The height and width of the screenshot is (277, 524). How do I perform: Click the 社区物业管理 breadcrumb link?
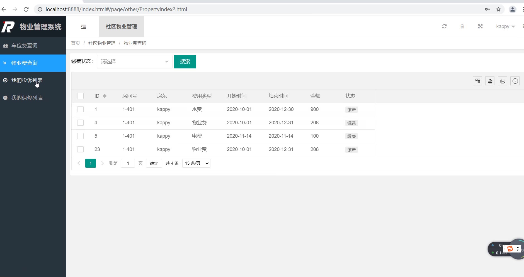point(102,43)
